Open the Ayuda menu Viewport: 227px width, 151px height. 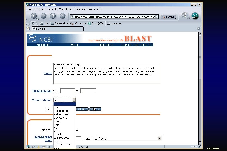point(100,9)
